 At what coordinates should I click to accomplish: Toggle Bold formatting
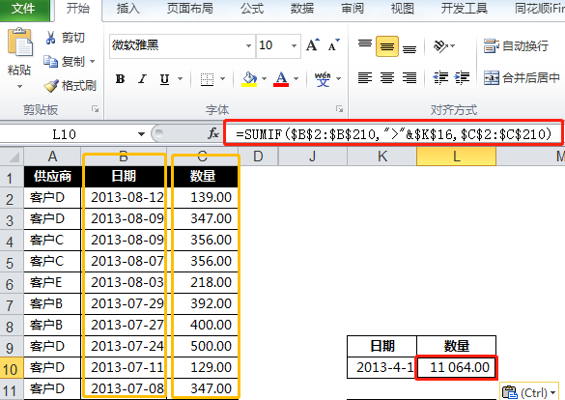121,79
